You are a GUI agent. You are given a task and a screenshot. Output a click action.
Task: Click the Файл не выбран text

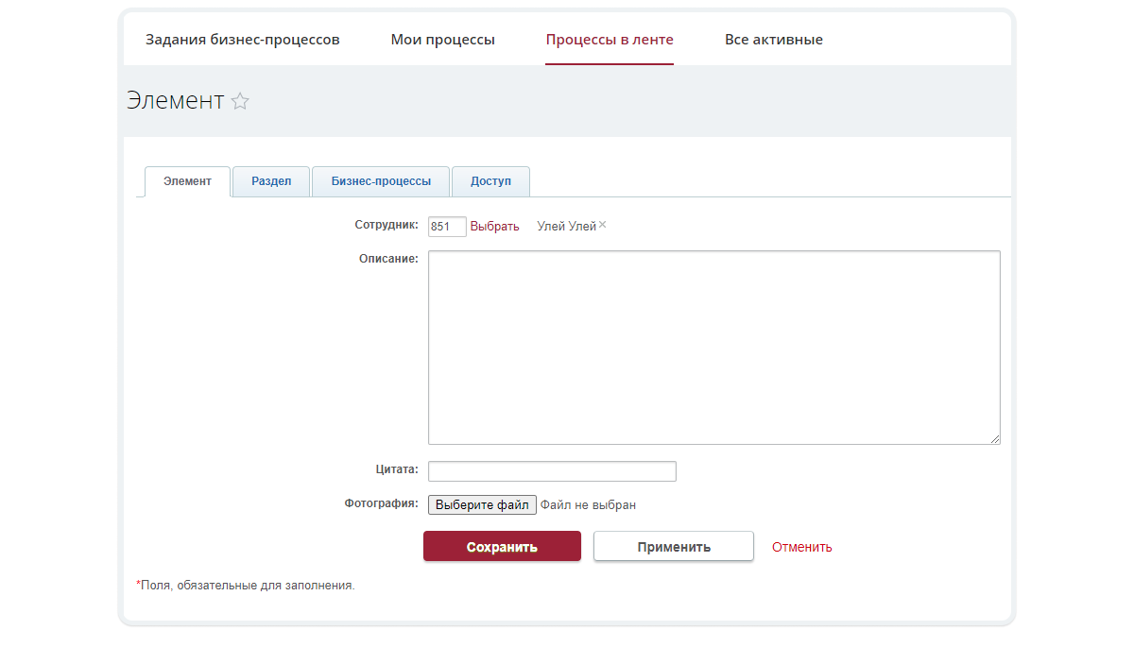[588, 505]
